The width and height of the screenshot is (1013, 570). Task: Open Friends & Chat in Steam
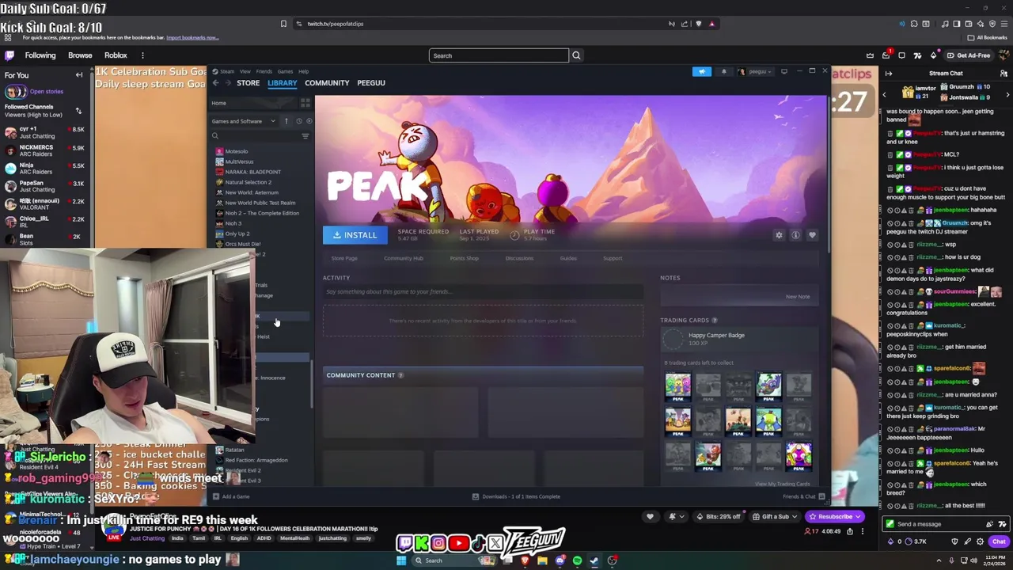click(803, 496)
